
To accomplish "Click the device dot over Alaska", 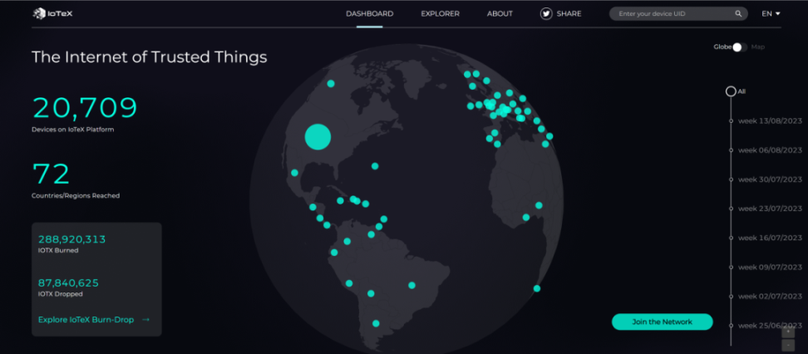I will coord(331,83).
